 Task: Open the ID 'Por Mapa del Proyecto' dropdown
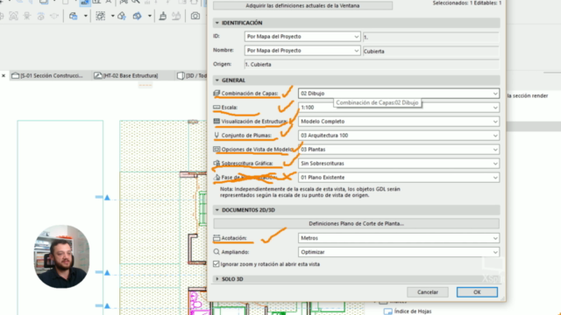click(302, 37)
